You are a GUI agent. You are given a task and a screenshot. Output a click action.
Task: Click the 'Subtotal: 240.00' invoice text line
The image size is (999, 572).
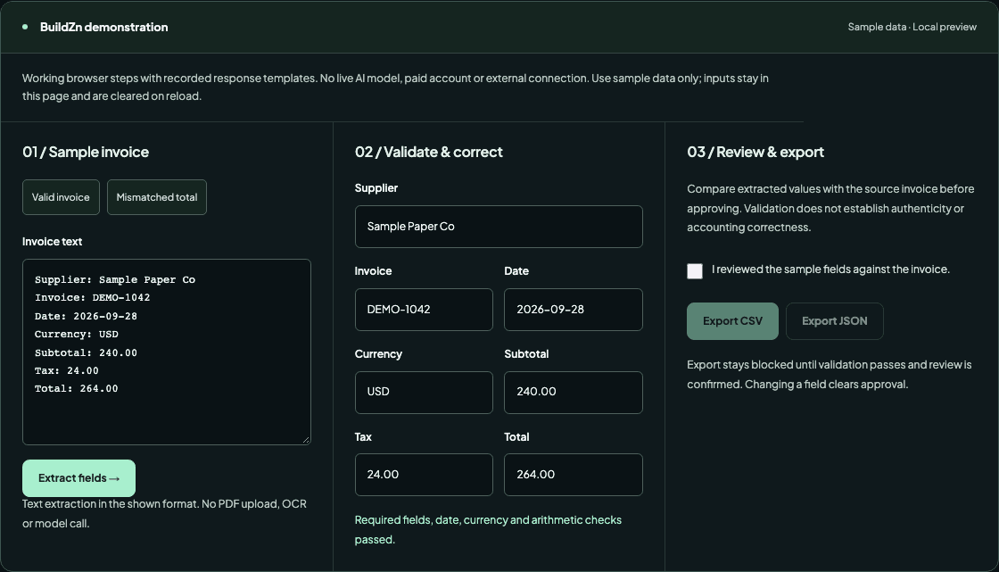tap(86, 352)
